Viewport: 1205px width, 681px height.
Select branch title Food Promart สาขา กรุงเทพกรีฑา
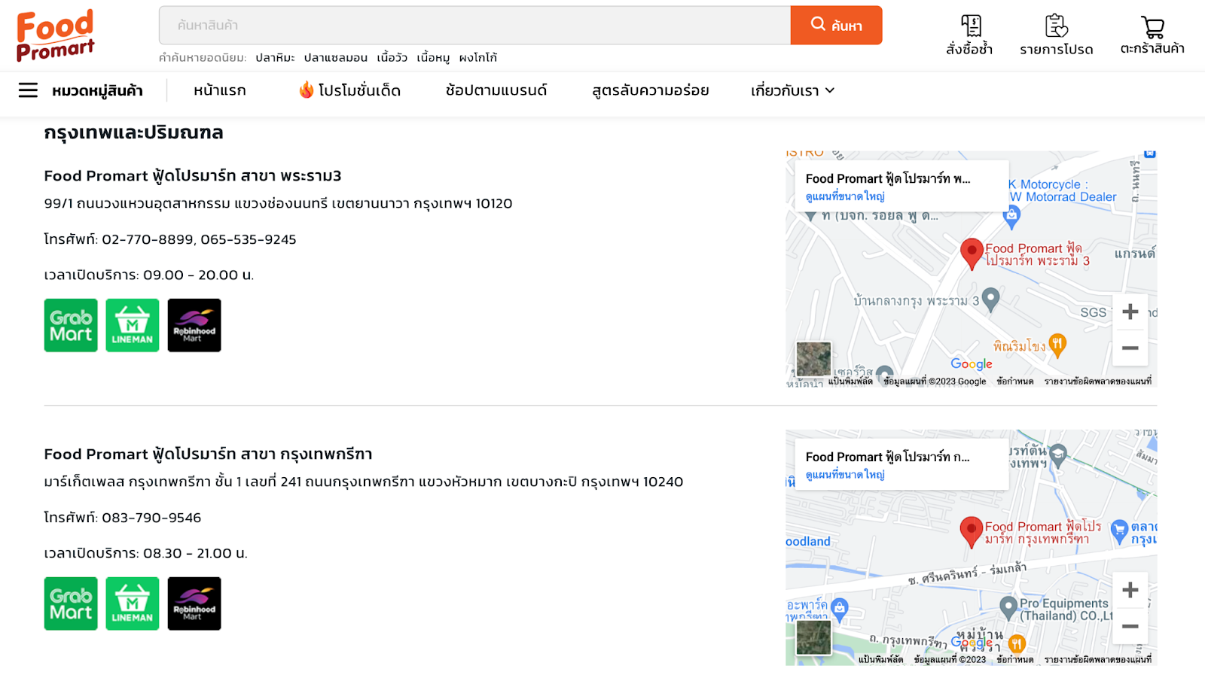point(208,455)
